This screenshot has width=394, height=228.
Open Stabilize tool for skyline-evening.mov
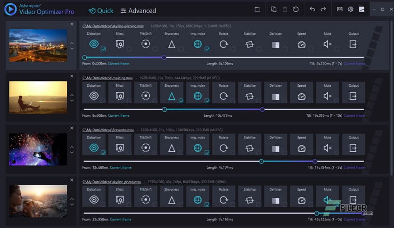pos(249,44)
